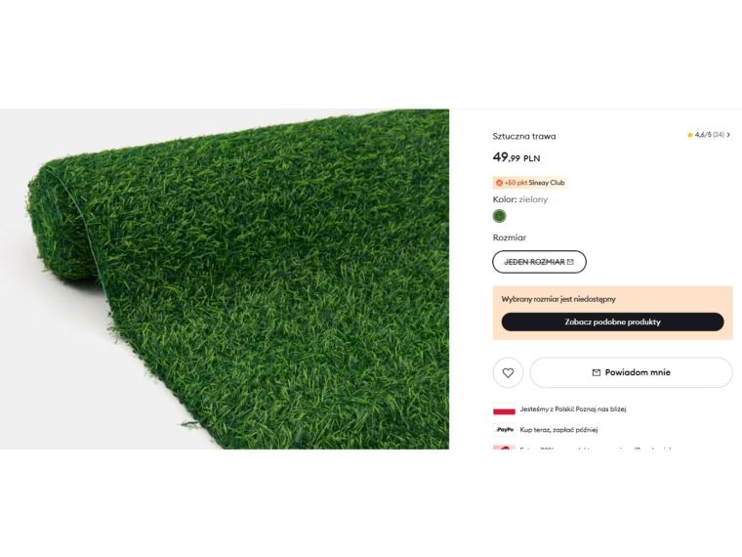Choose the green zielony color swatch

click(499, 216)
